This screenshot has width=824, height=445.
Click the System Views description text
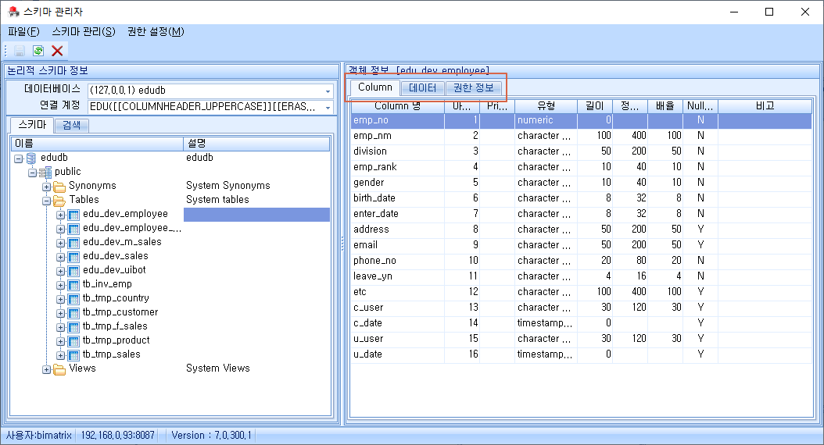coord(217,368)
